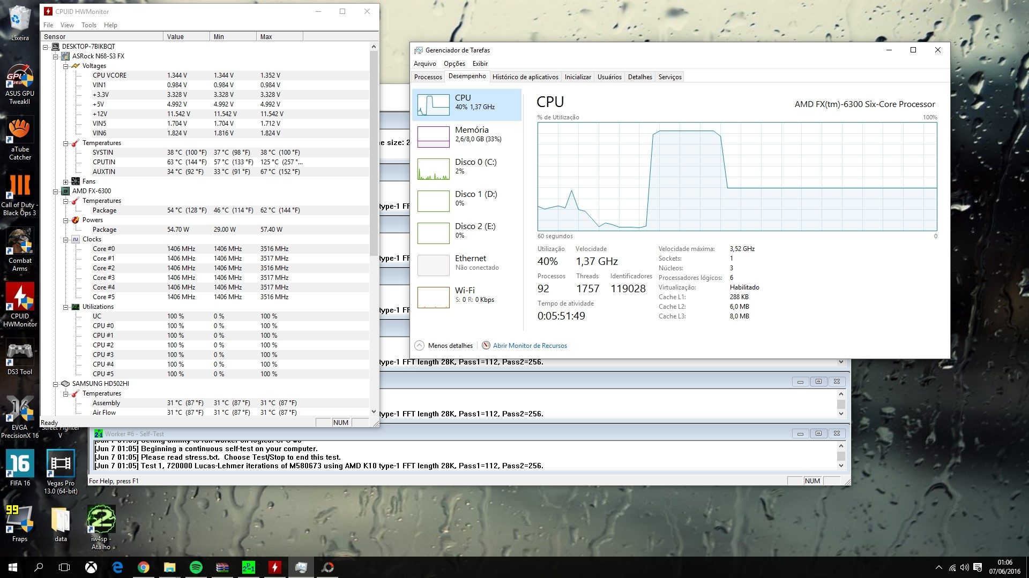
Task: Switch to Detalhes tab
Action: coord(640,77)
